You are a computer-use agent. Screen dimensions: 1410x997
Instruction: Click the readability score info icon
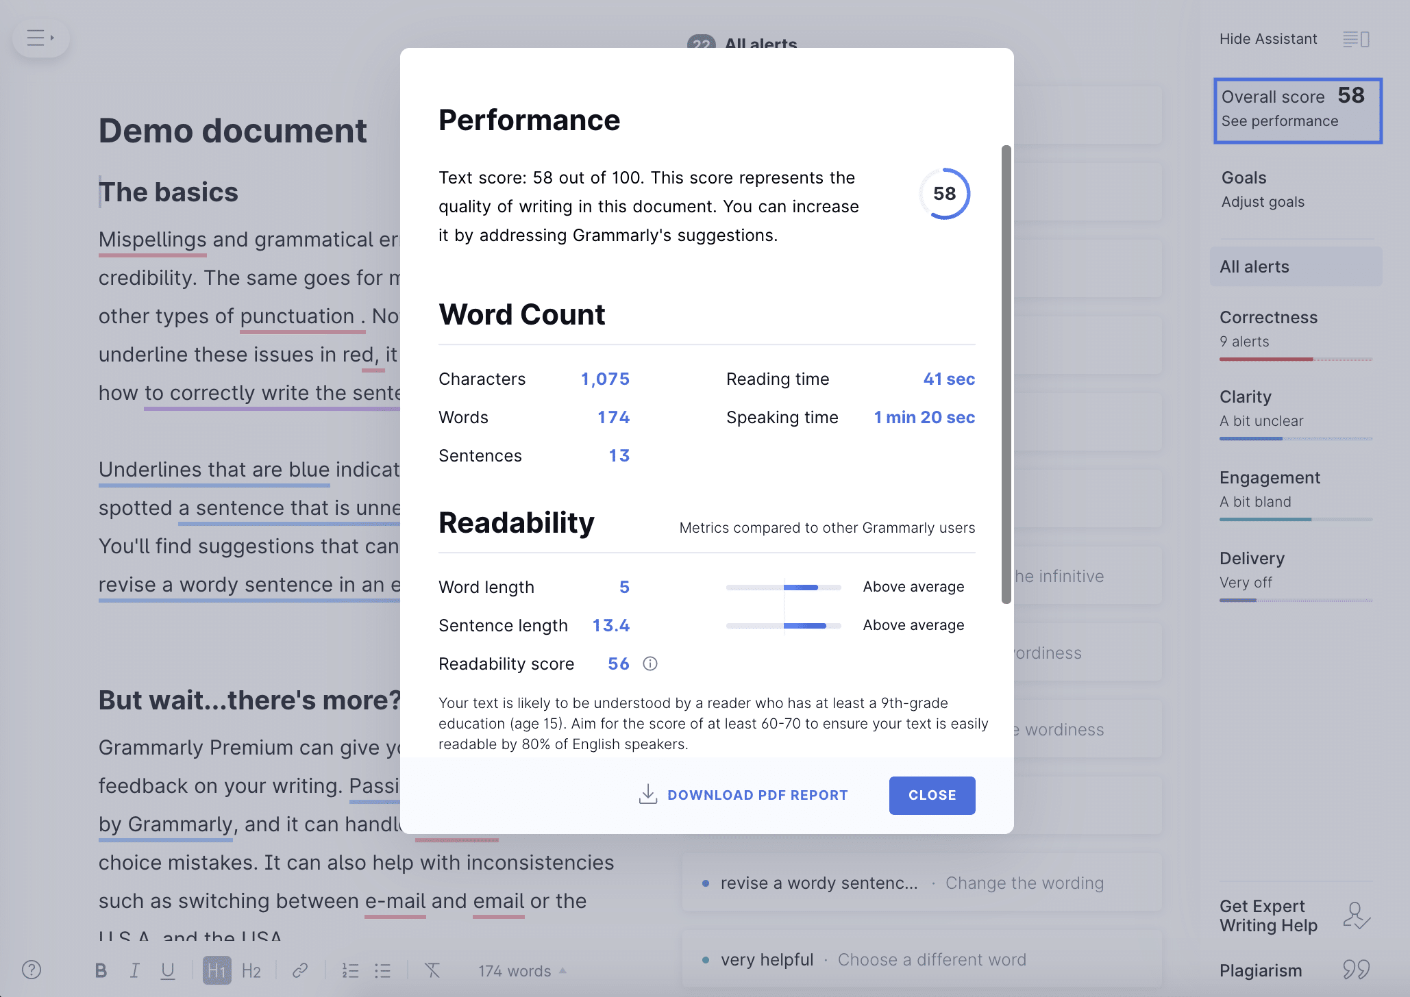coord(650,664)
